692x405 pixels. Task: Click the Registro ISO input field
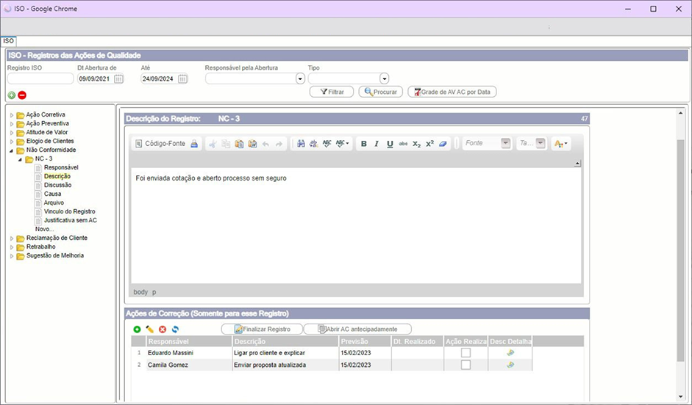[40, 79]
